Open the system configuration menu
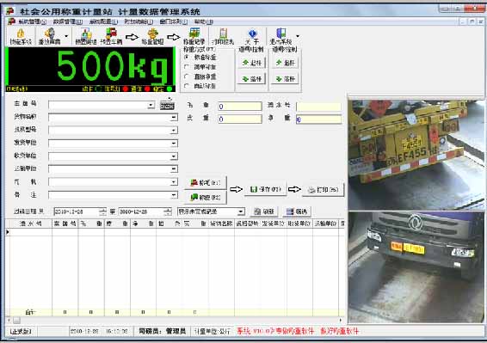The height and width of the screenshot is (343, 487). click(x=103, y=21)
